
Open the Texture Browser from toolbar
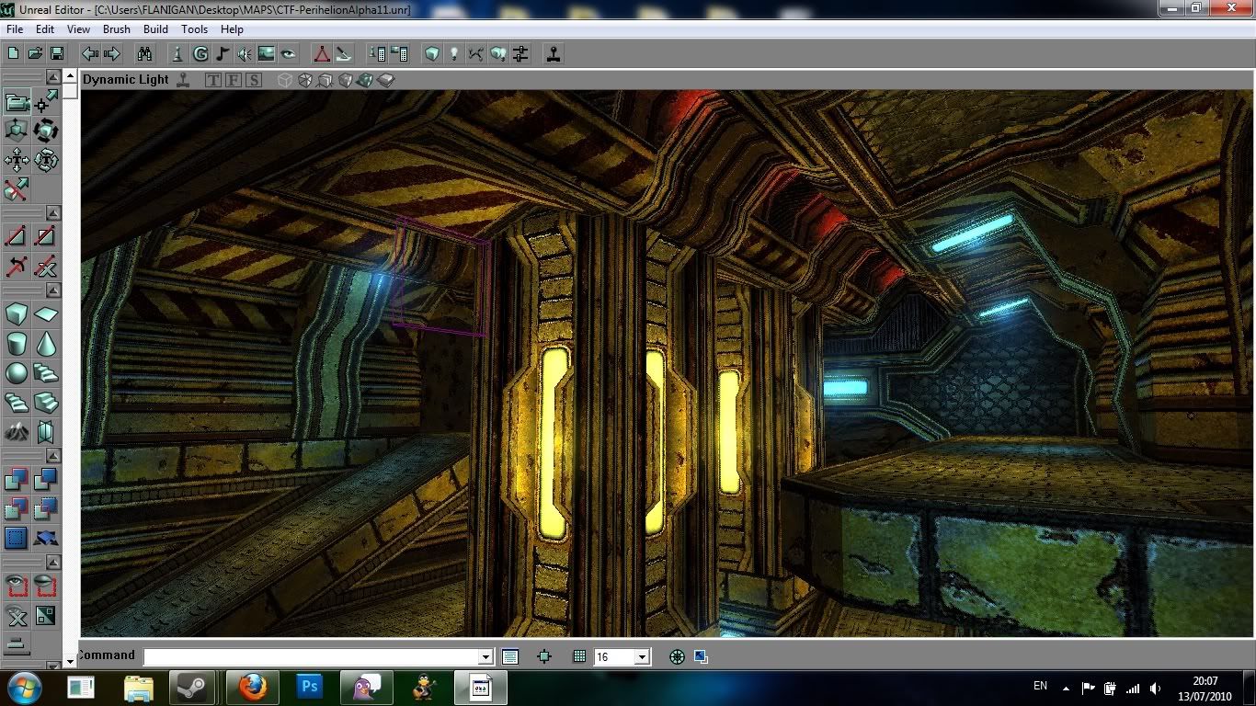tap(267, 54)
